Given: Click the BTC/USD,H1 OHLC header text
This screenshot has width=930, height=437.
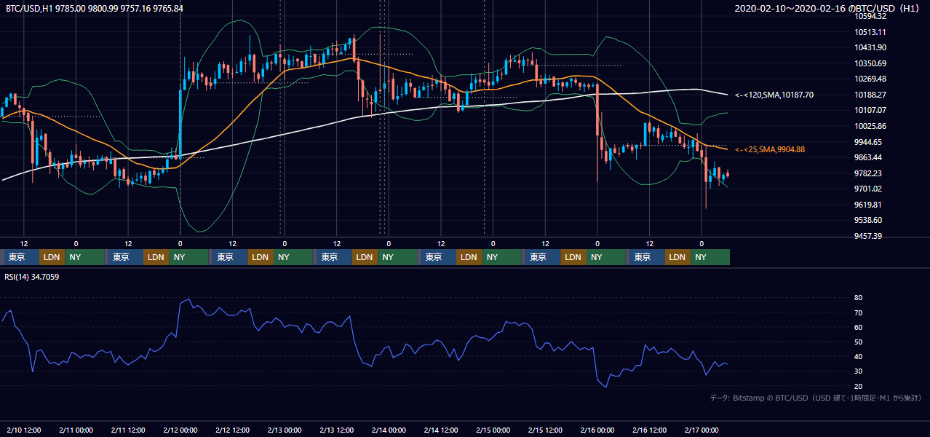Looking at the screenshot, I should pos(95,8).
